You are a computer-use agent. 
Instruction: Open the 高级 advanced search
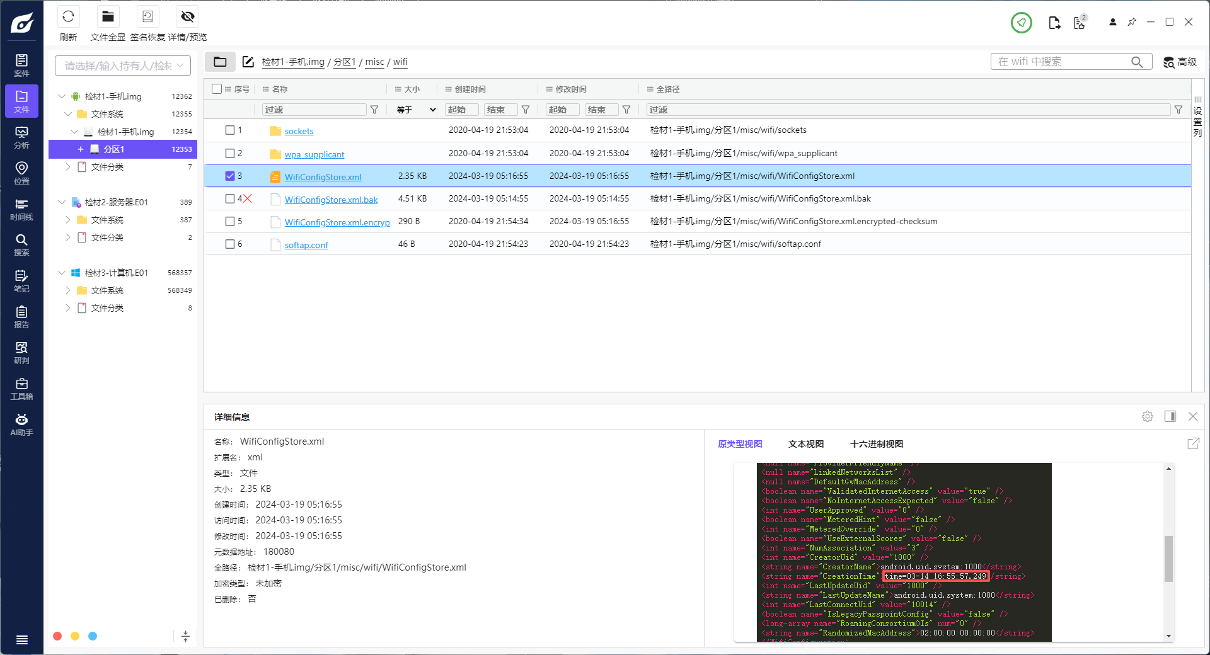pos(1180,62)
